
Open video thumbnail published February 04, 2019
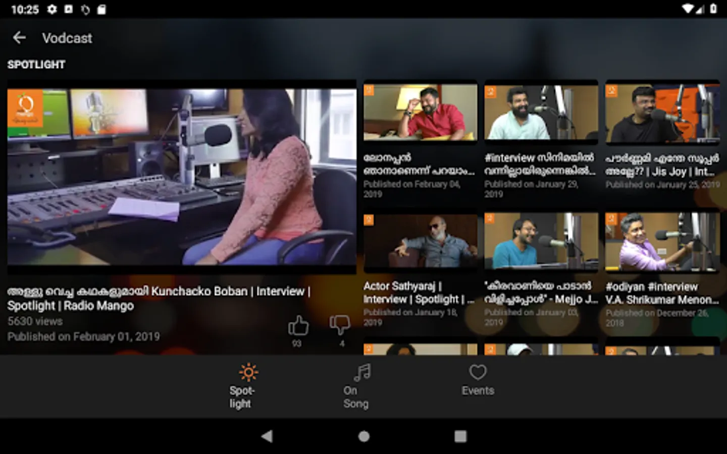(x=420, y=112)
